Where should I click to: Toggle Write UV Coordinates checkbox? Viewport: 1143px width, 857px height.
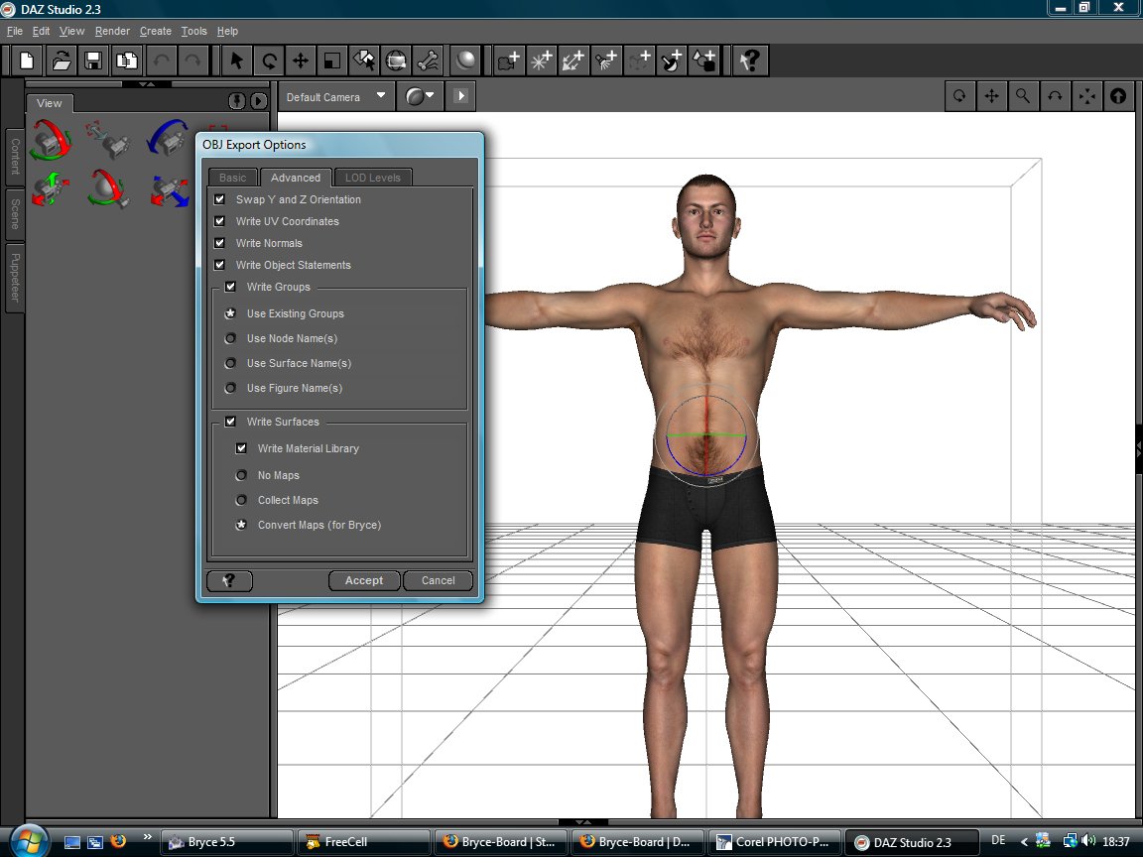[x=220, y=221]
